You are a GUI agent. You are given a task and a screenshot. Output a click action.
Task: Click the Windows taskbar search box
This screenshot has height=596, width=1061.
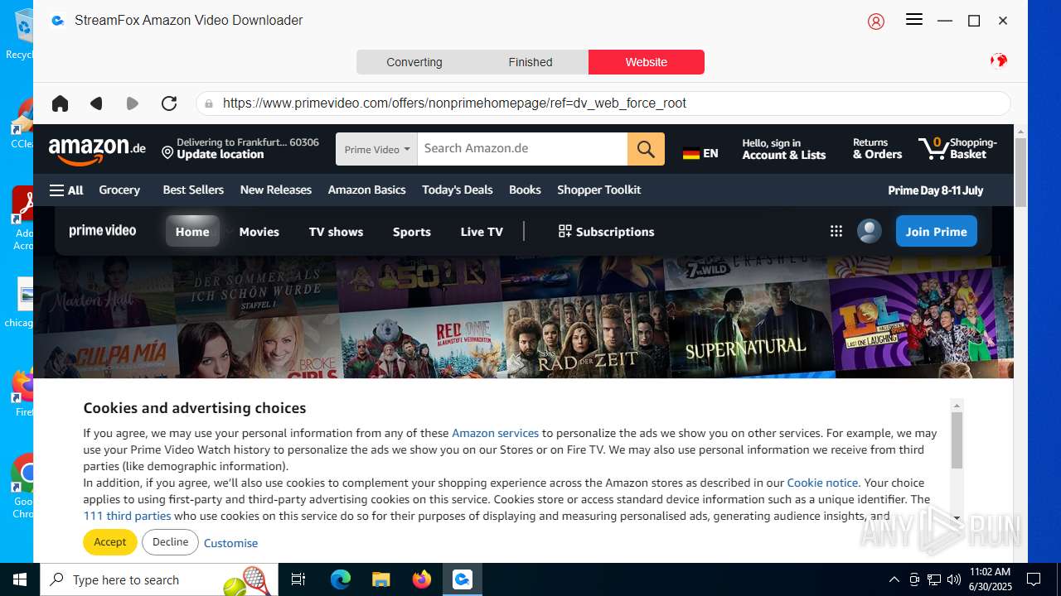(158, 579)
